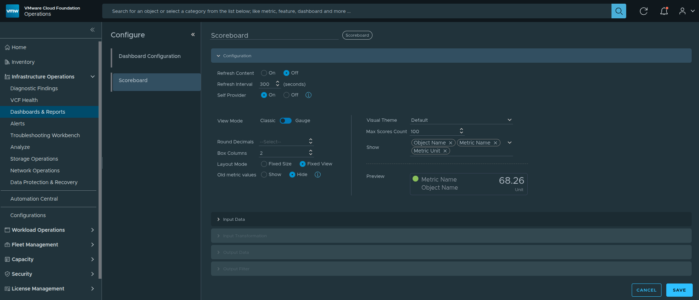Expand Workload Operations chevron
Viewport: 699px width, 300px height.
(x=93, y=230)
